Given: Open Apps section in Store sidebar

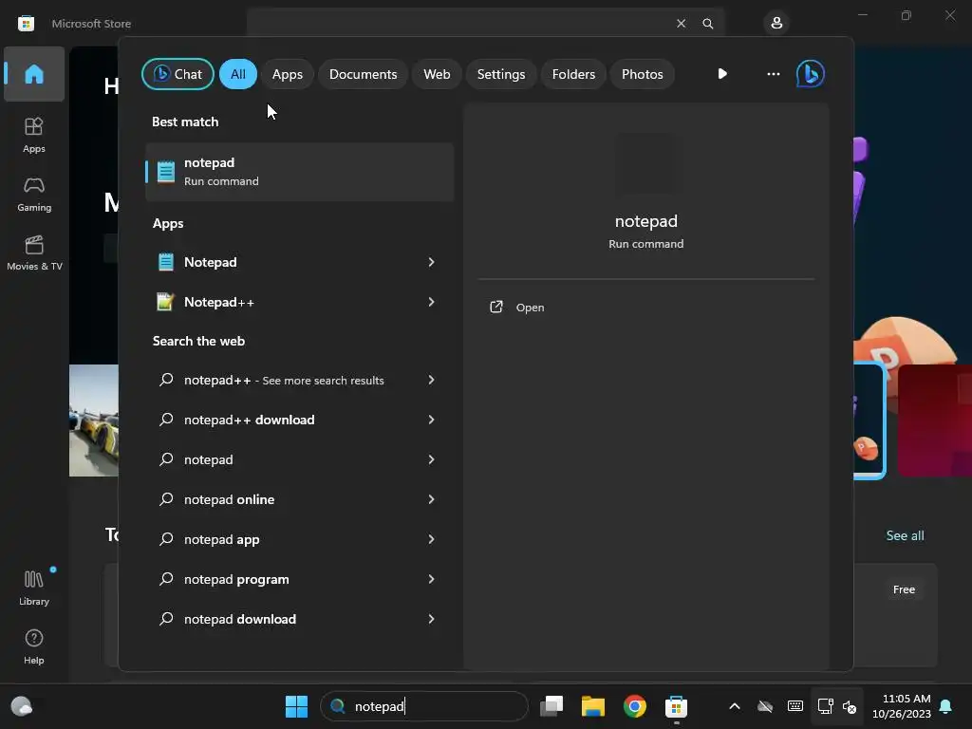Looking at the screenshot, I should (x=34, y=135).
